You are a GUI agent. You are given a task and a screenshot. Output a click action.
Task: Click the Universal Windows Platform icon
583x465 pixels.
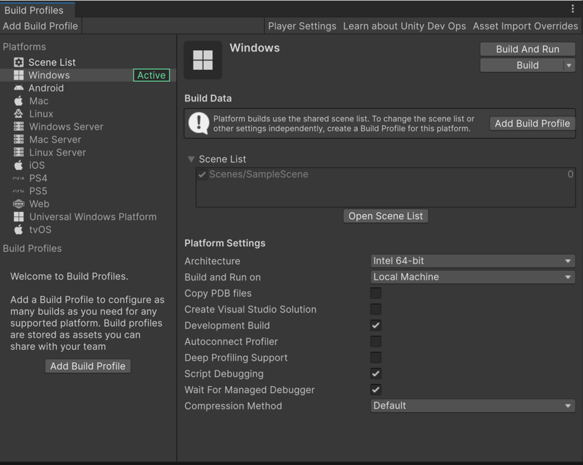19,217
